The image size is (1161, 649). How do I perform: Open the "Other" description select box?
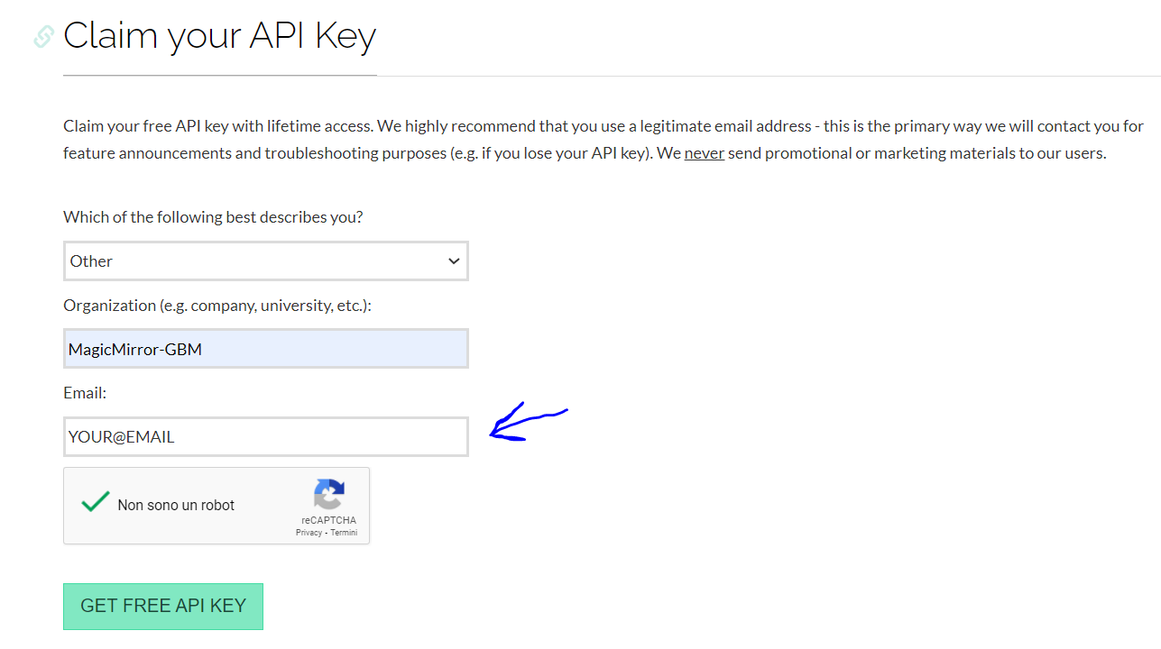tap(266, 261)
